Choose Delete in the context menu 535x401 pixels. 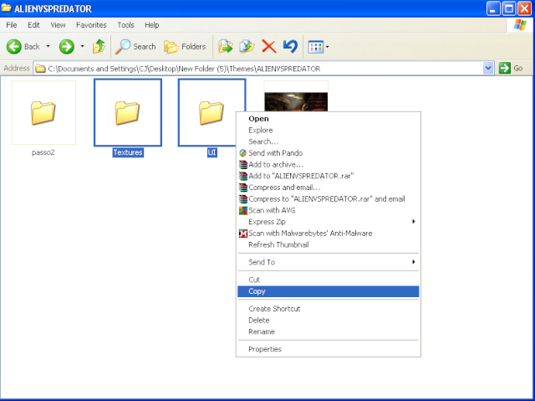point(329,320)
